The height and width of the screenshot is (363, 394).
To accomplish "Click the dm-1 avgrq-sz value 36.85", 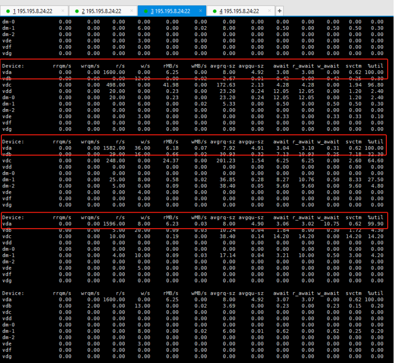I will [x=228, y=179].
